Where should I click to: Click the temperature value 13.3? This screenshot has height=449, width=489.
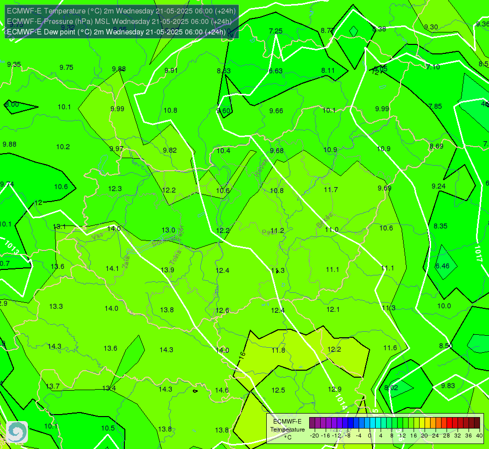pos(56,307)
